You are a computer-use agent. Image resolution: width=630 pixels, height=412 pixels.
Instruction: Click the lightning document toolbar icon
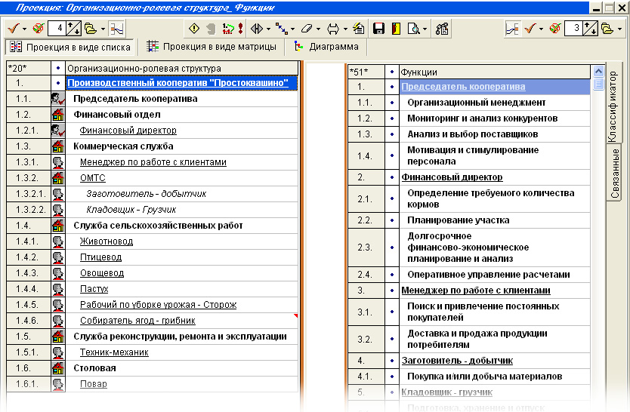359,29
